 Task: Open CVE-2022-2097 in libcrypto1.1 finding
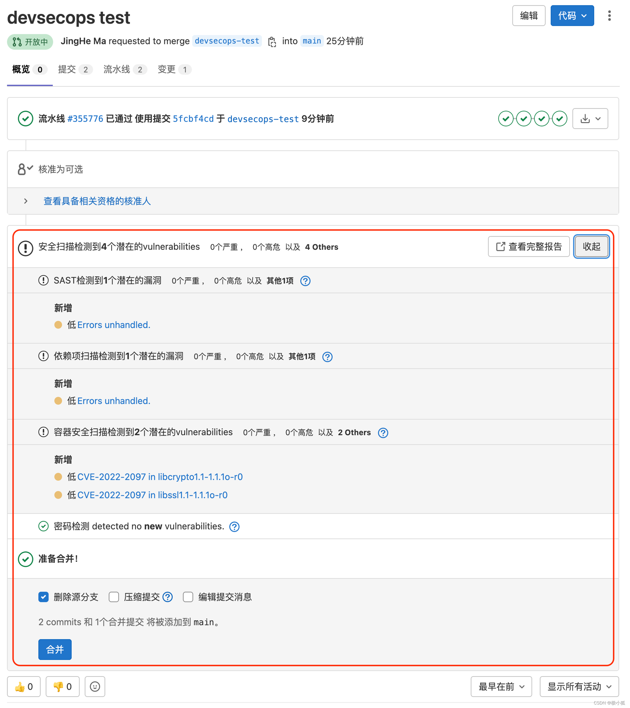160,477
